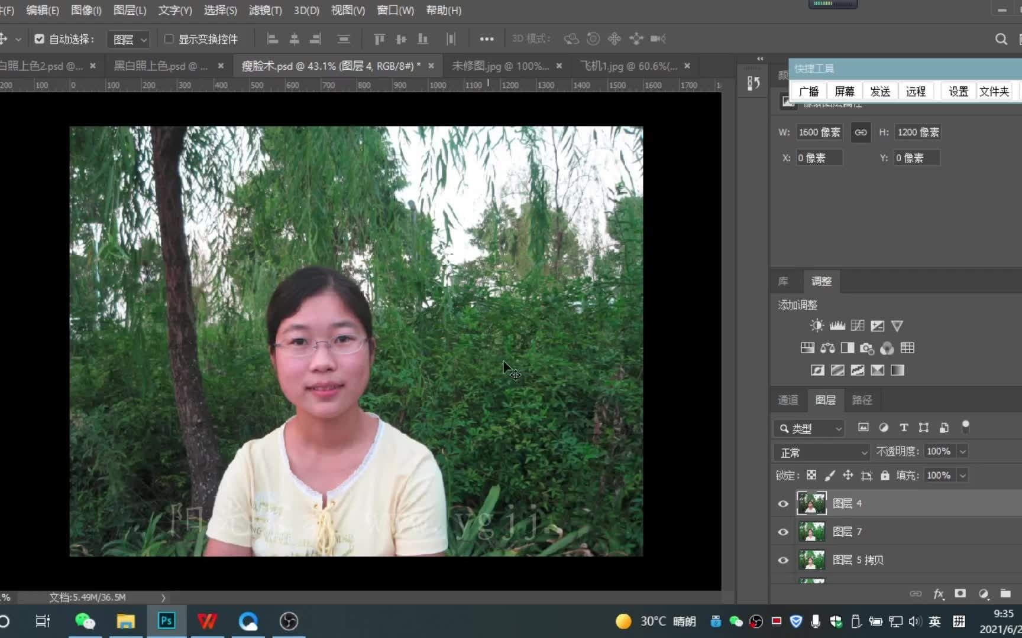Open the 滤镜 menu
This screenshot has height=638, width=1022.
pyautogui.click(x=264, y=10)
